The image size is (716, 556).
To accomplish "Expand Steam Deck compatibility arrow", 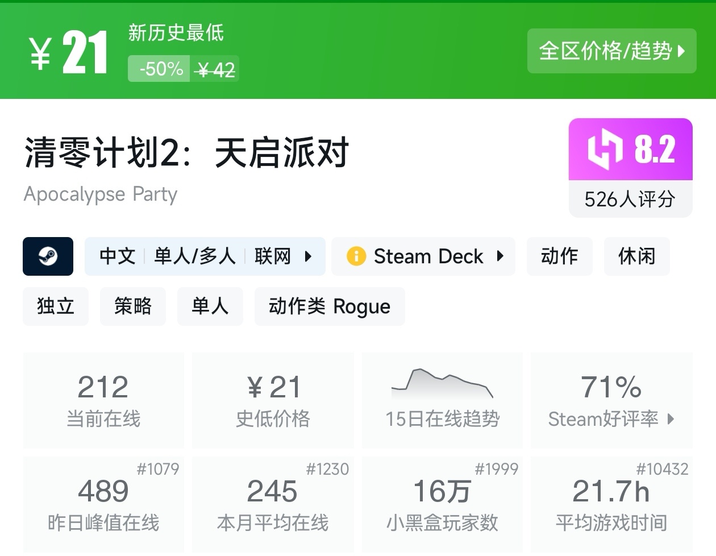I will coord(500,256).
